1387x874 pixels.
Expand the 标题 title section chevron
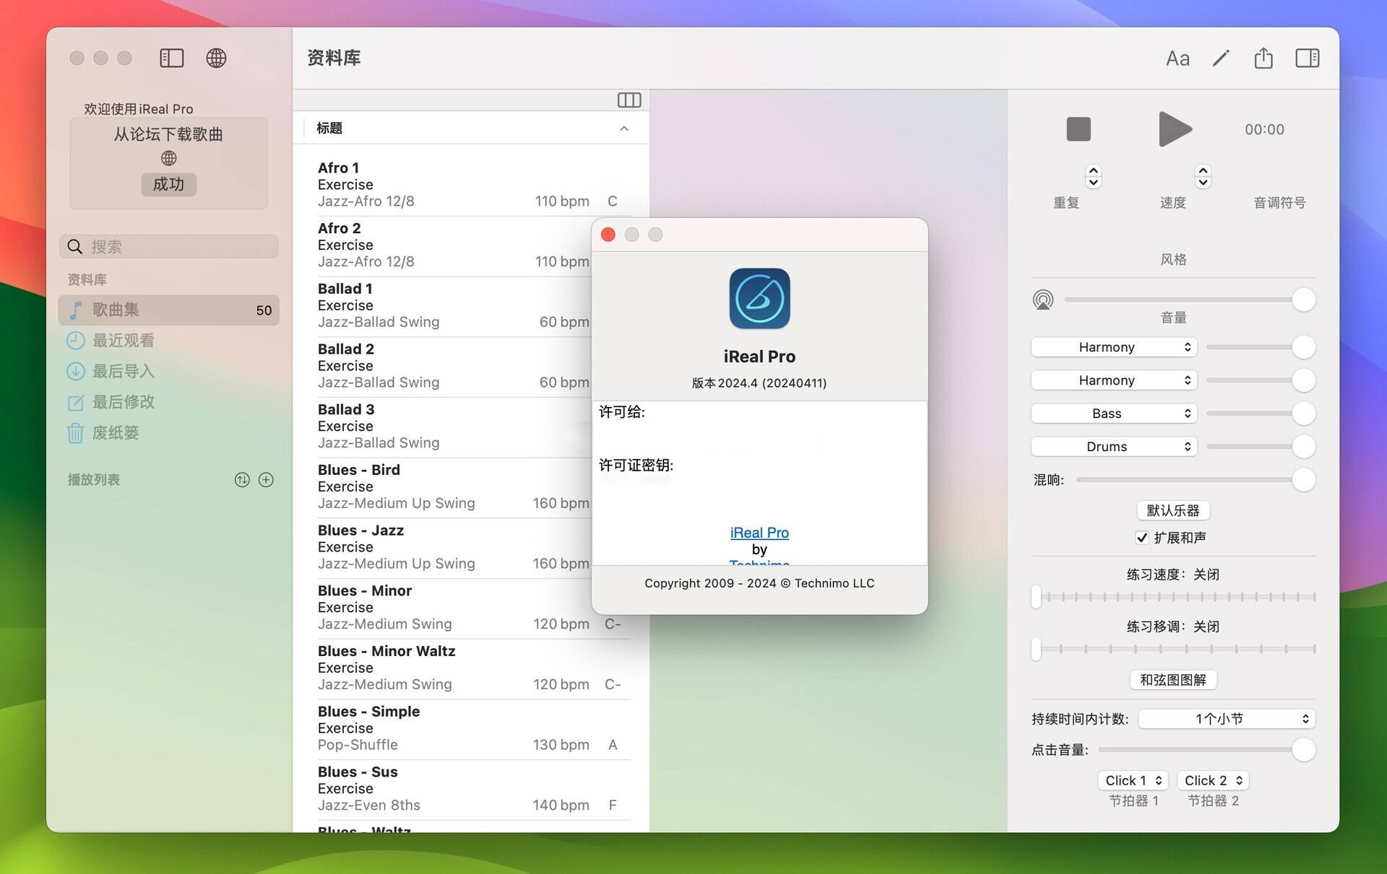coord(625,128)
